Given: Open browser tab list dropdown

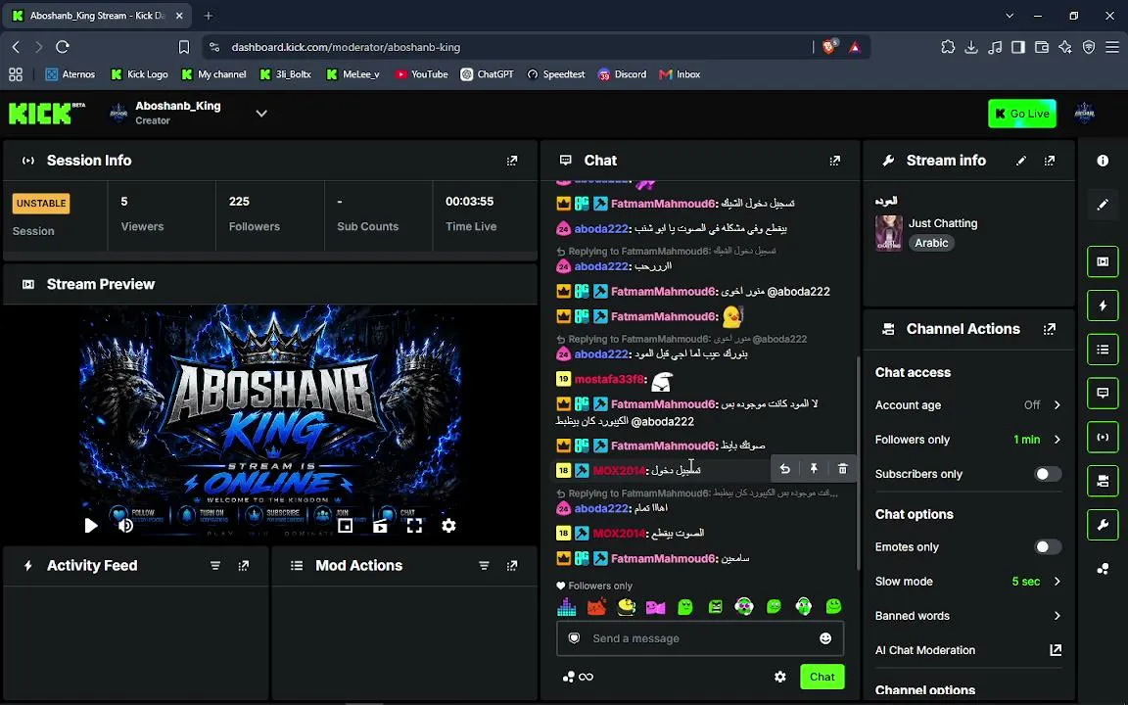Looking at the screenshot, I should 1010,15.
